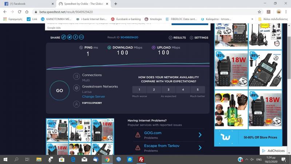Reload the current page
Viewport: 291px width, 164px height.
pyautogui.click(x=20, y=12)
